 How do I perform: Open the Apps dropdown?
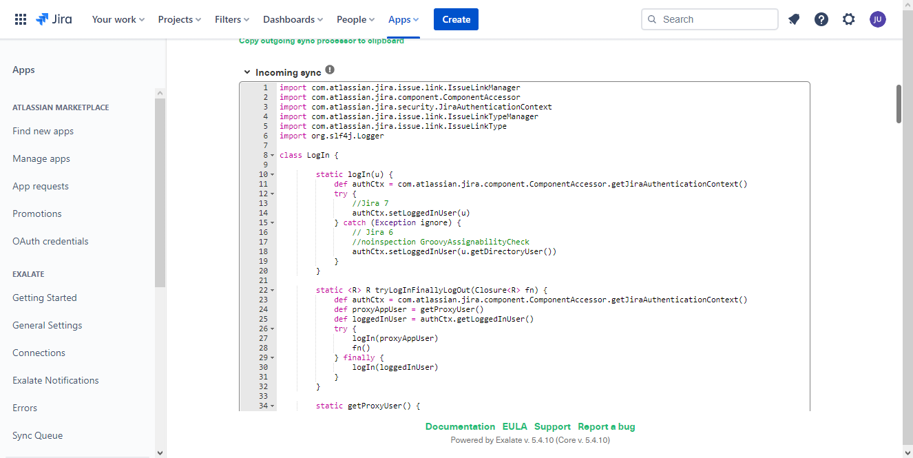click(x=403, y=19)
